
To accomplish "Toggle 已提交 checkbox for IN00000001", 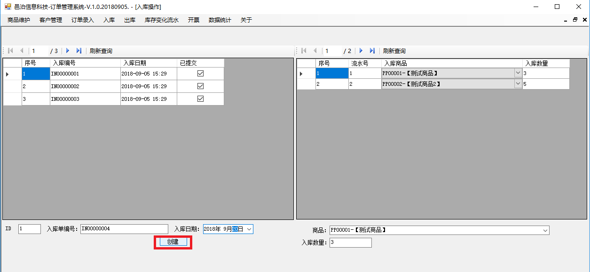I will [200, 74].
